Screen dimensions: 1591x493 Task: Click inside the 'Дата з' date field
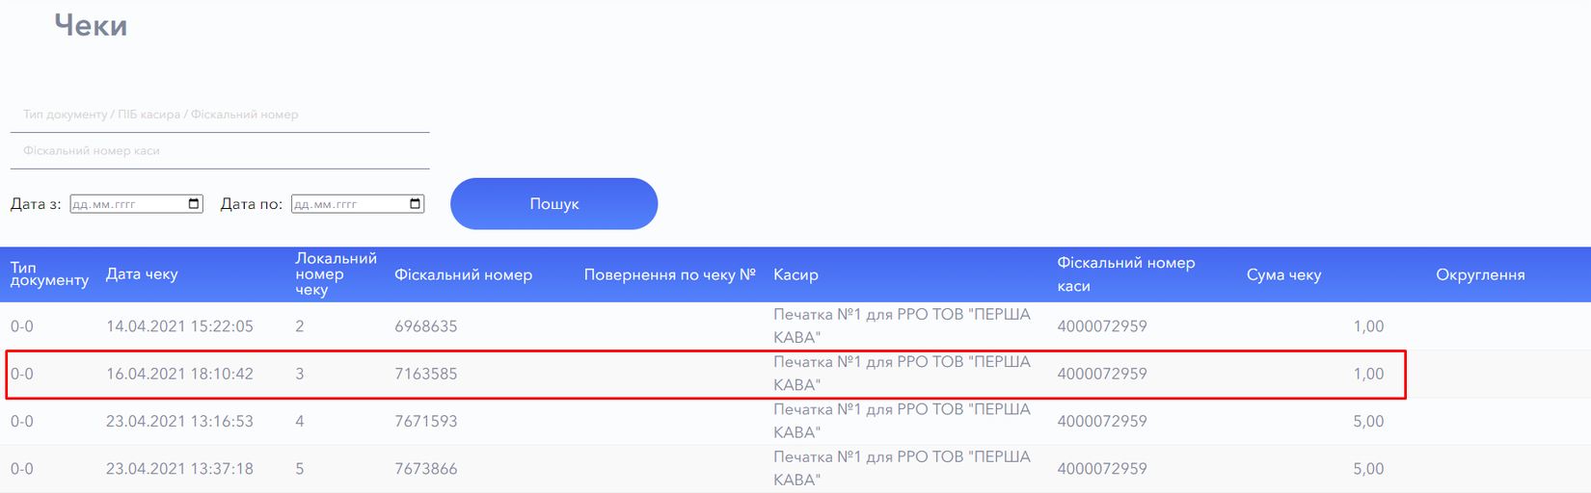coord(125,204)
